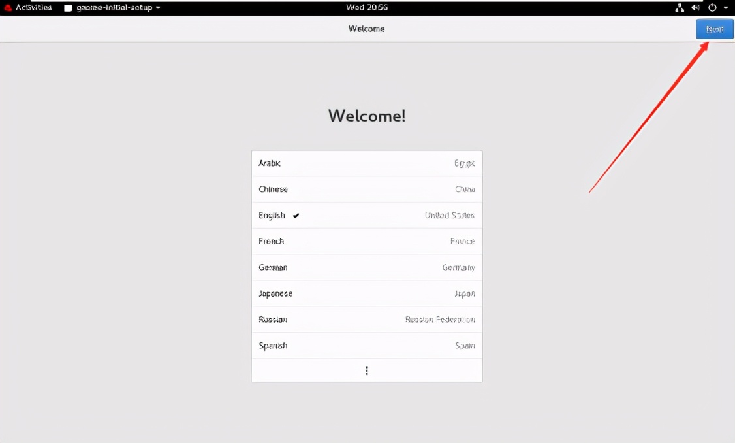Click the volume speaker icon

[x=695, y=7]
